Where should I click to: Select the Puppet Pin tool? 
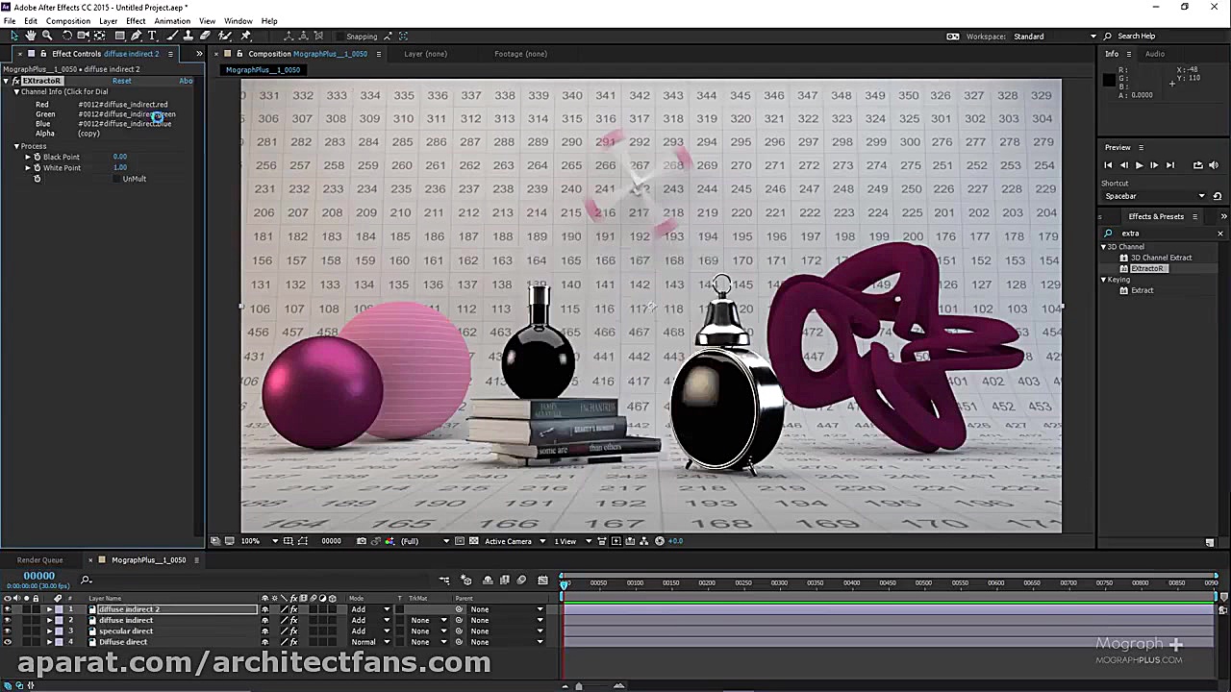(245, 36)
